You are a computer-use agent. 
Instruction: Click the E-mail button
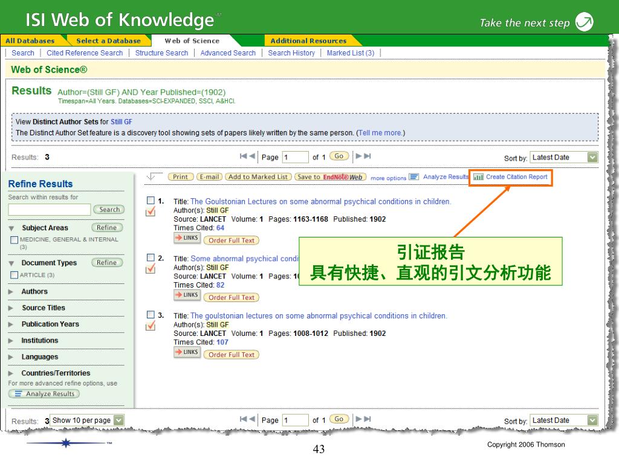click(x=209, y=177)
